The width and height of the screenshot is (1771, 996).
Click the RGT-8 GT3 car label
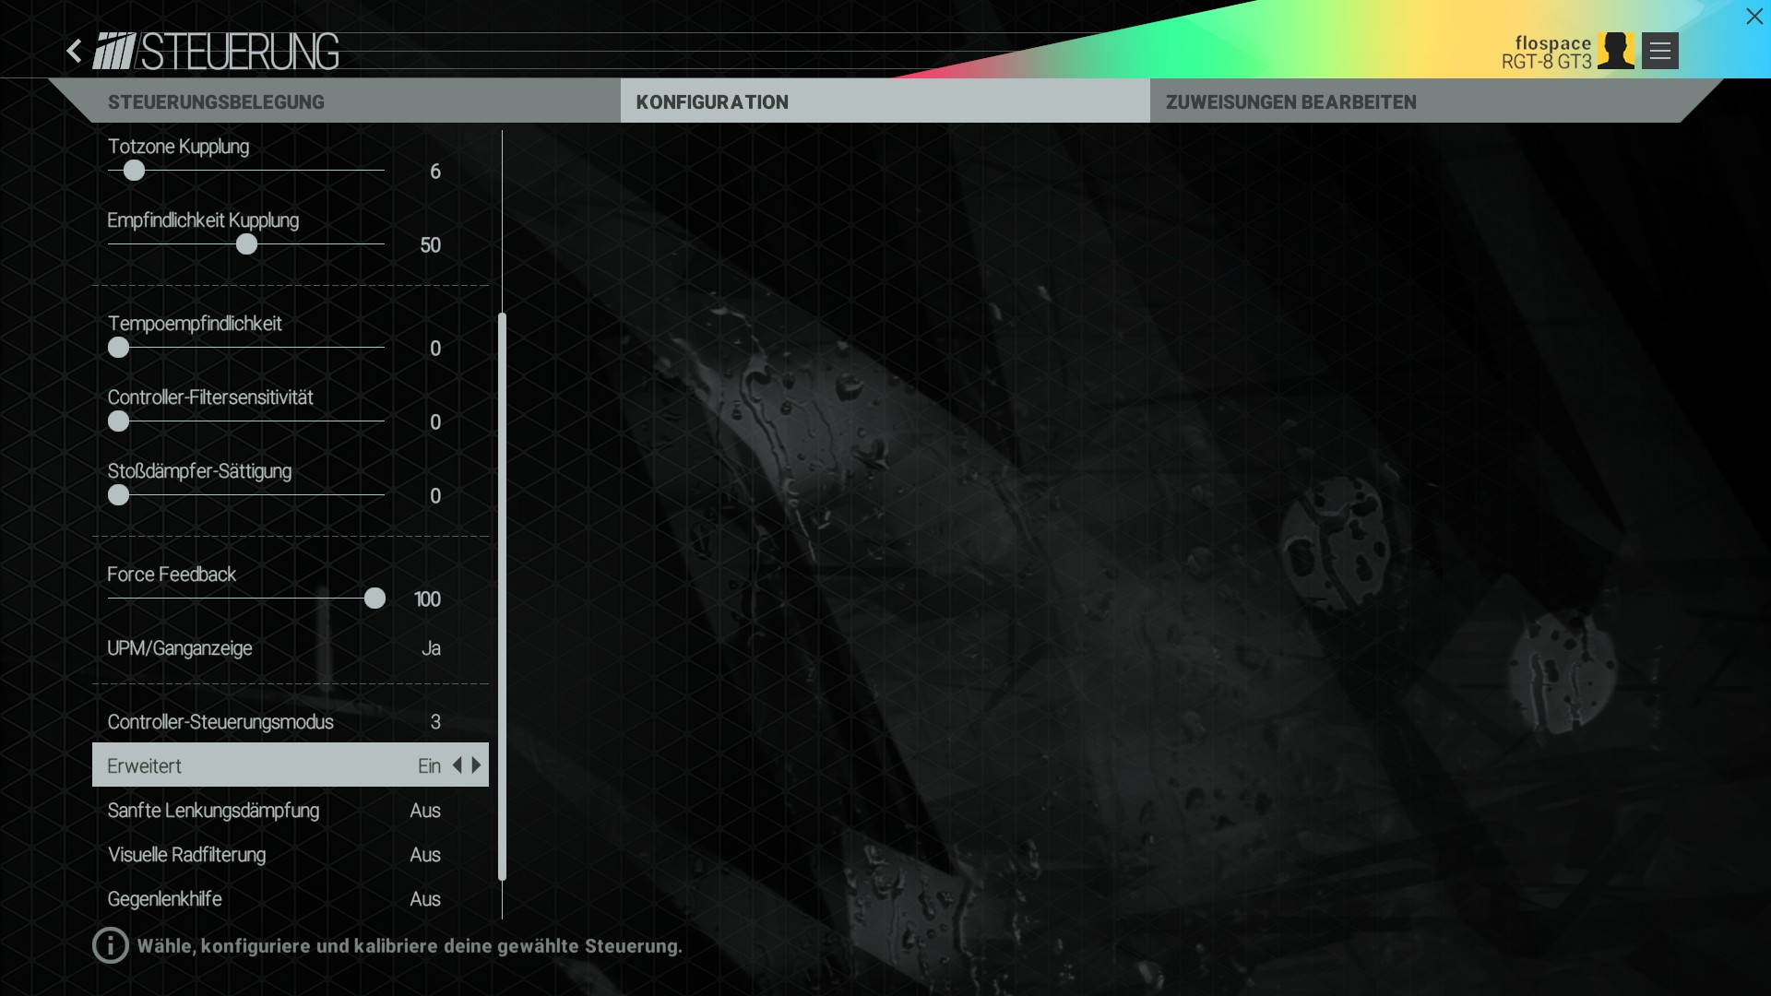click(1547, 62)
